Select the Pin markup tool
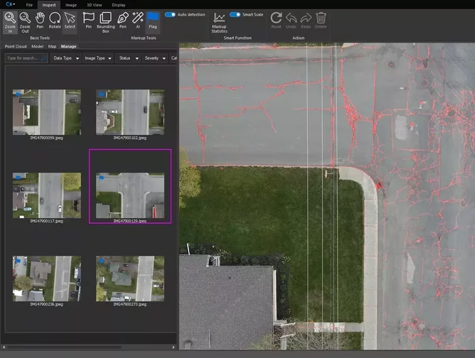The image size is (475, 358). (88, 21)
